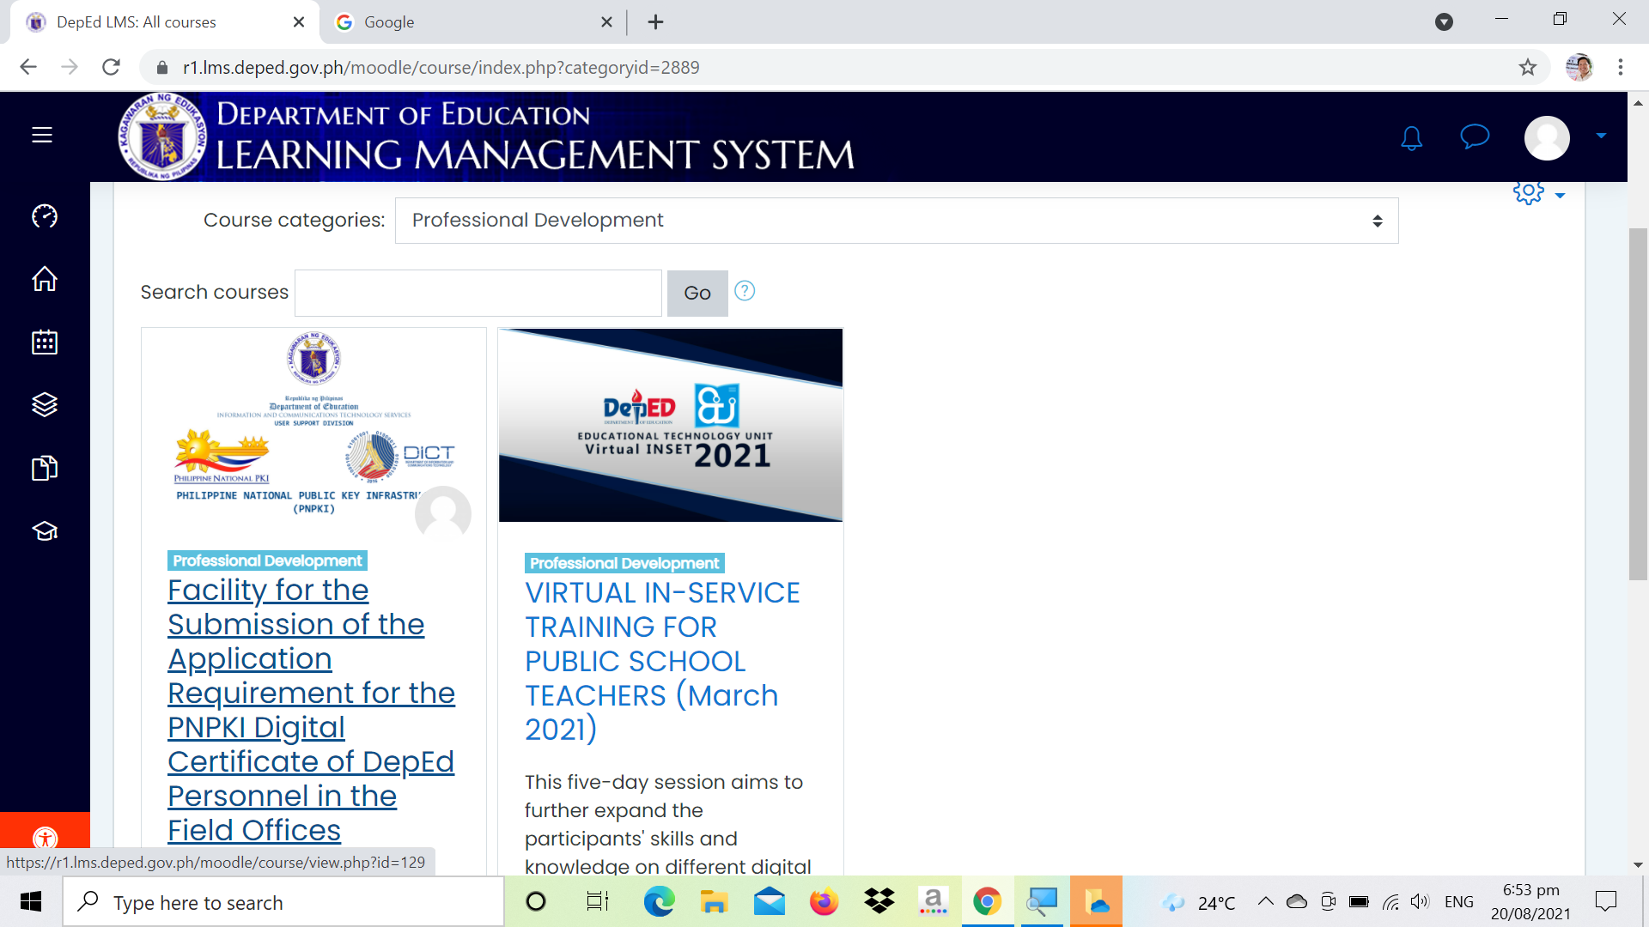The height and width of the screenshot is (927, 1649).
Task: Open the Dashboard from the left sidebar
Action: point(44,216)
